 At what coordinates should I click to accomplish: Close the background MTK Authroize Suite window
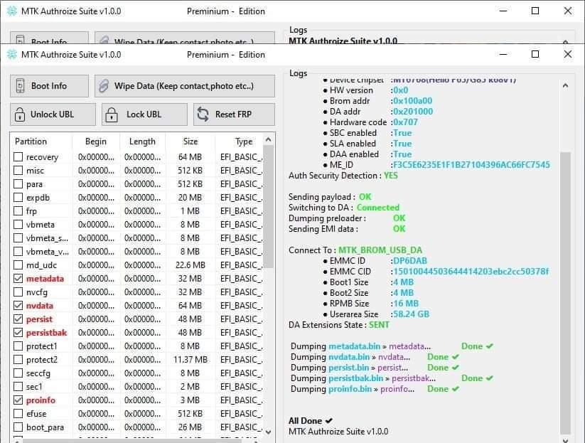(567, 11)
